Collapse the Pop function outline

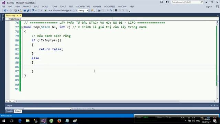click(22, 27)
